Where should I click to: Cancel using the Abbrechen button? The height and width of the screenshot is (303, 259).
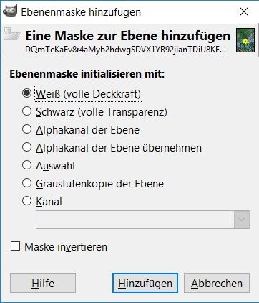(217, 283)
